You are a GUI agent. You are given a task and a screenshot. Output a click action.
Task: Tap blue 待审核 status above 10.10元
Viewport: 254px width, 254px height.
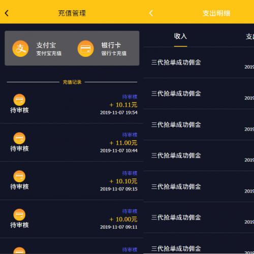pos(130,173)
